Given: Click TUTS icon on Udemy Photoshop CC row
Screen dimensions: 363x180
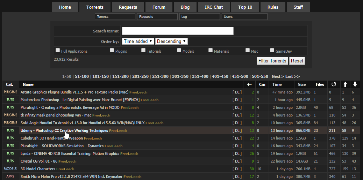Looking at the screenshot, I should (x=10, y=130).
